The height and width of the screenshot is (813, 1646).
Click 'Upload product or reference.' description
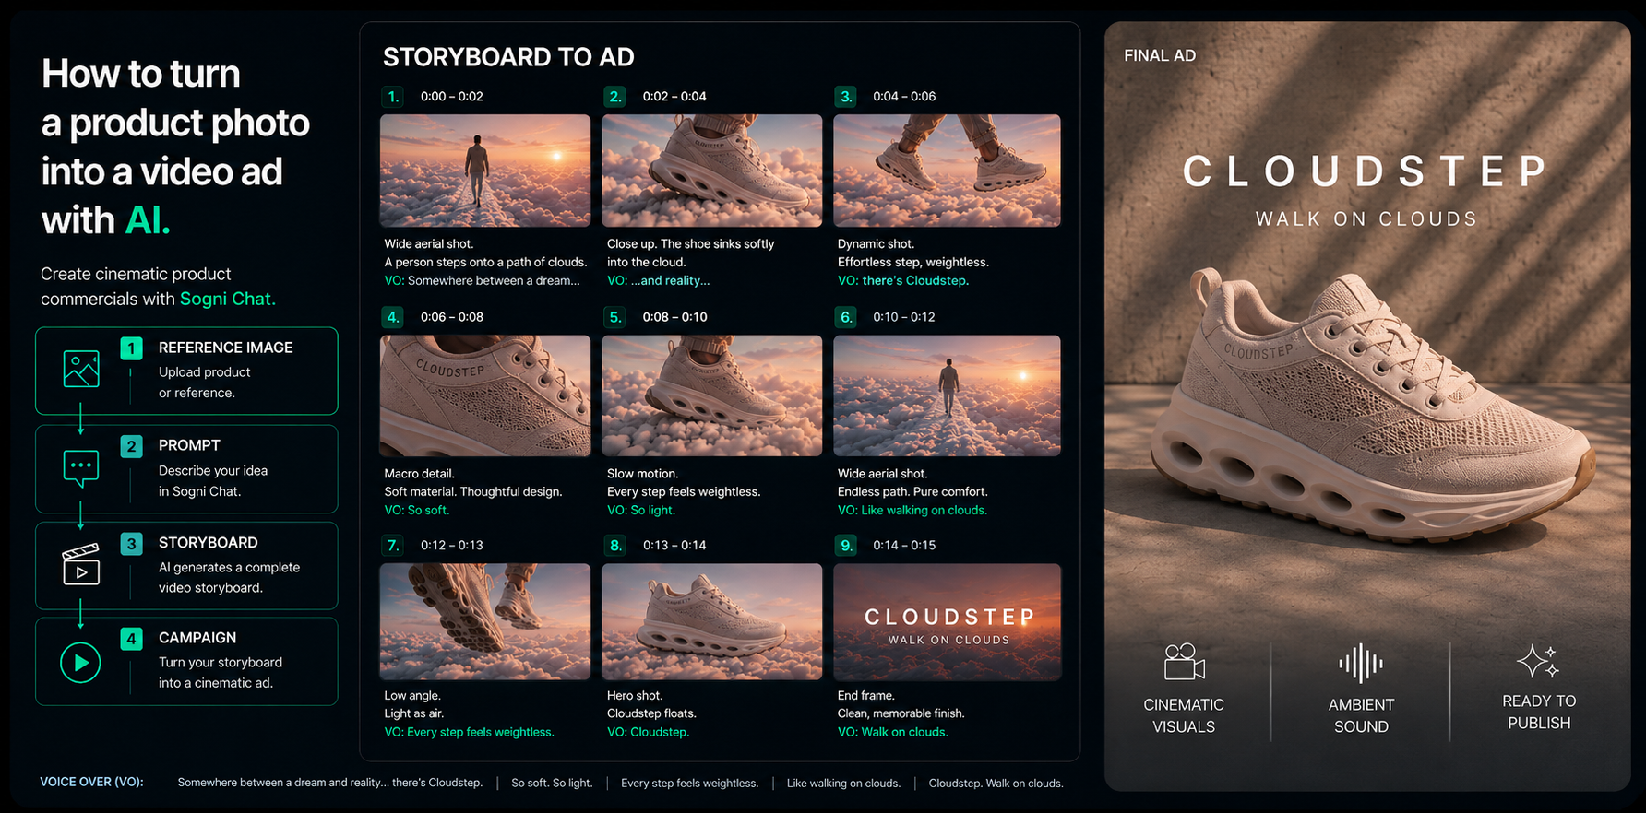[204, 383]
